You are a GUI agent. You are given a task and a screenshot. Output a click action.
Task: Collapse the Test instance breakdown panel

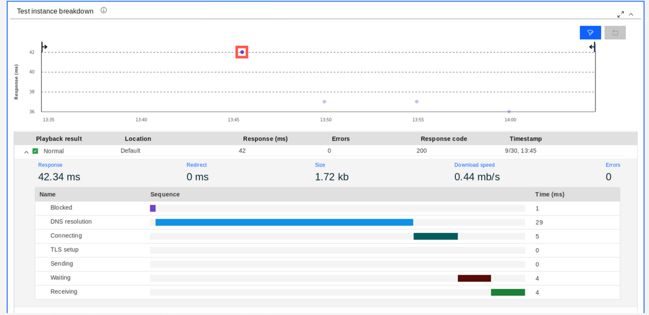[x=631, y=15]
